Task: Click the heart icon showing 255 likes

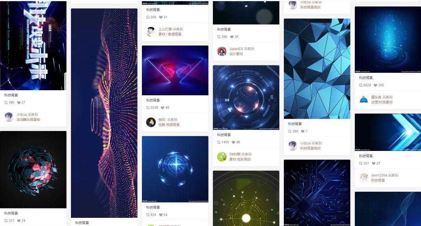Action: pyautogui.click(x=375, y=85)
